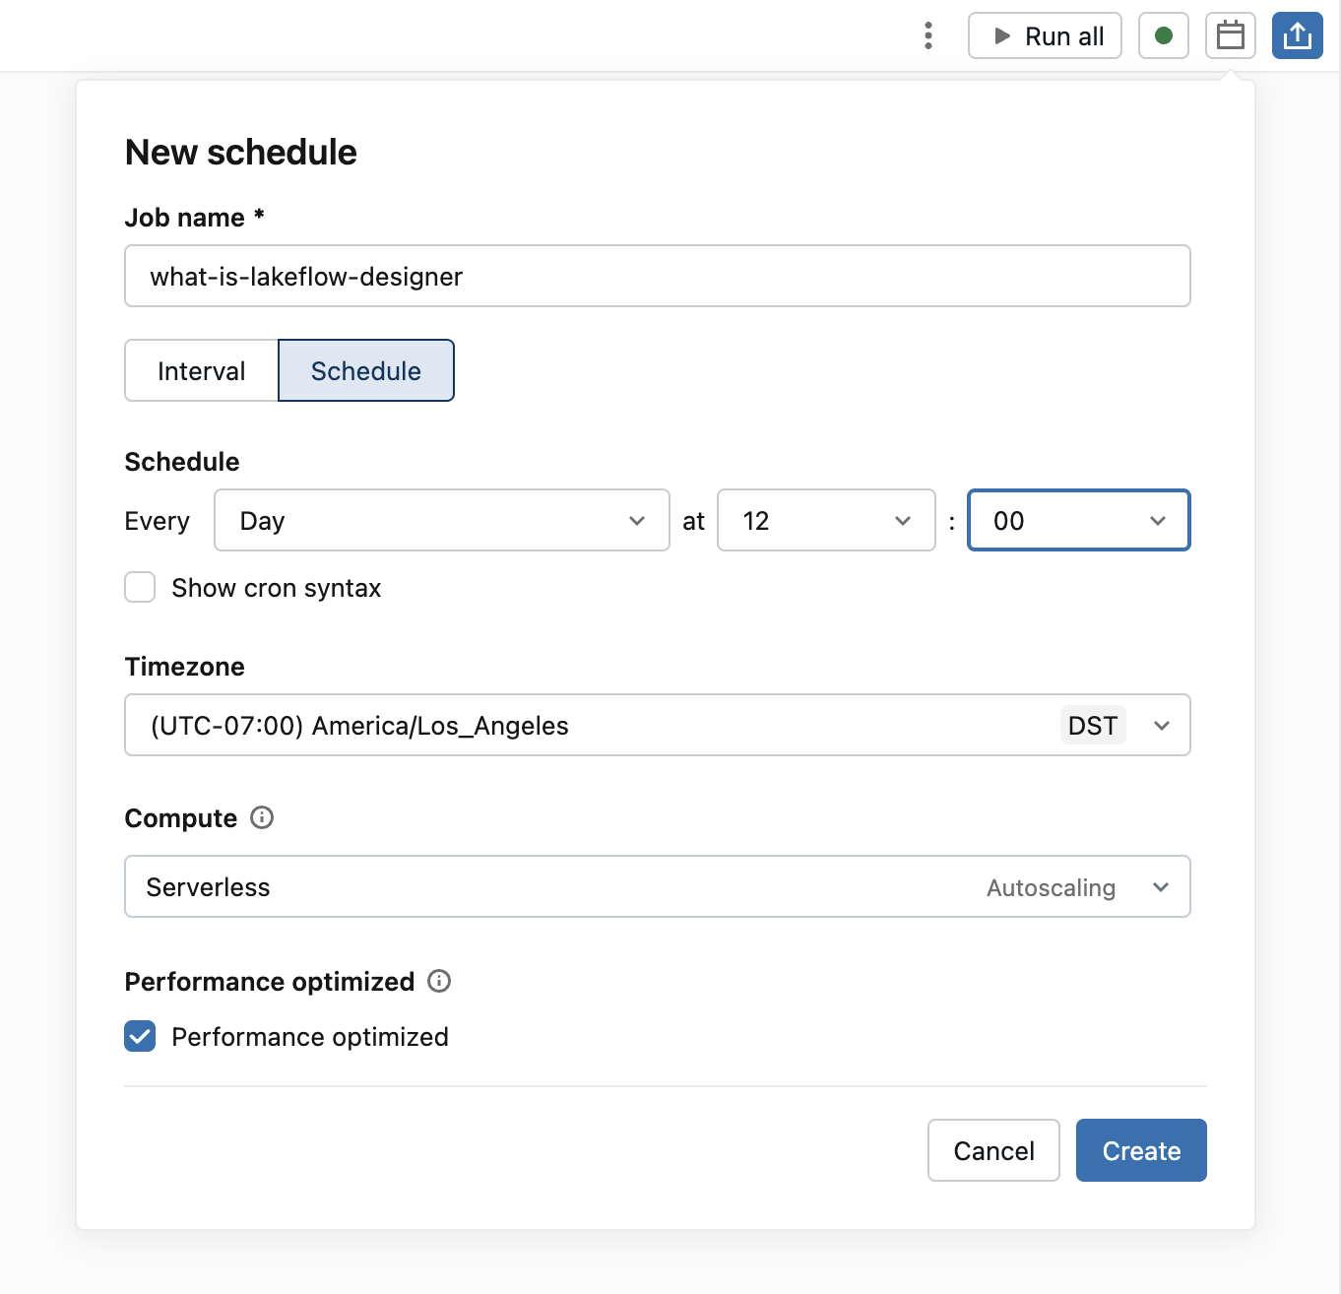The height and width of the screenshot is (1294, 1341).
Task: Open the hour dropdown showing 12
Action: tap(826, 520)
